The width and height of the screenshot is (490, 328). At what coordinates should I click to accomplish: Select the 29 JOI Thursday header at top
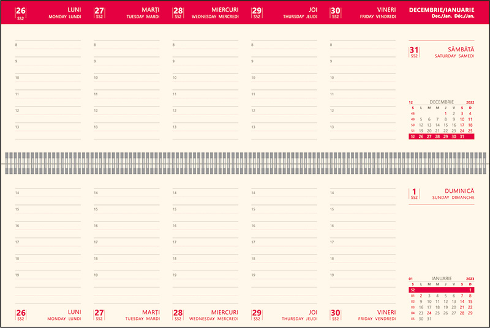click(284, 13)
